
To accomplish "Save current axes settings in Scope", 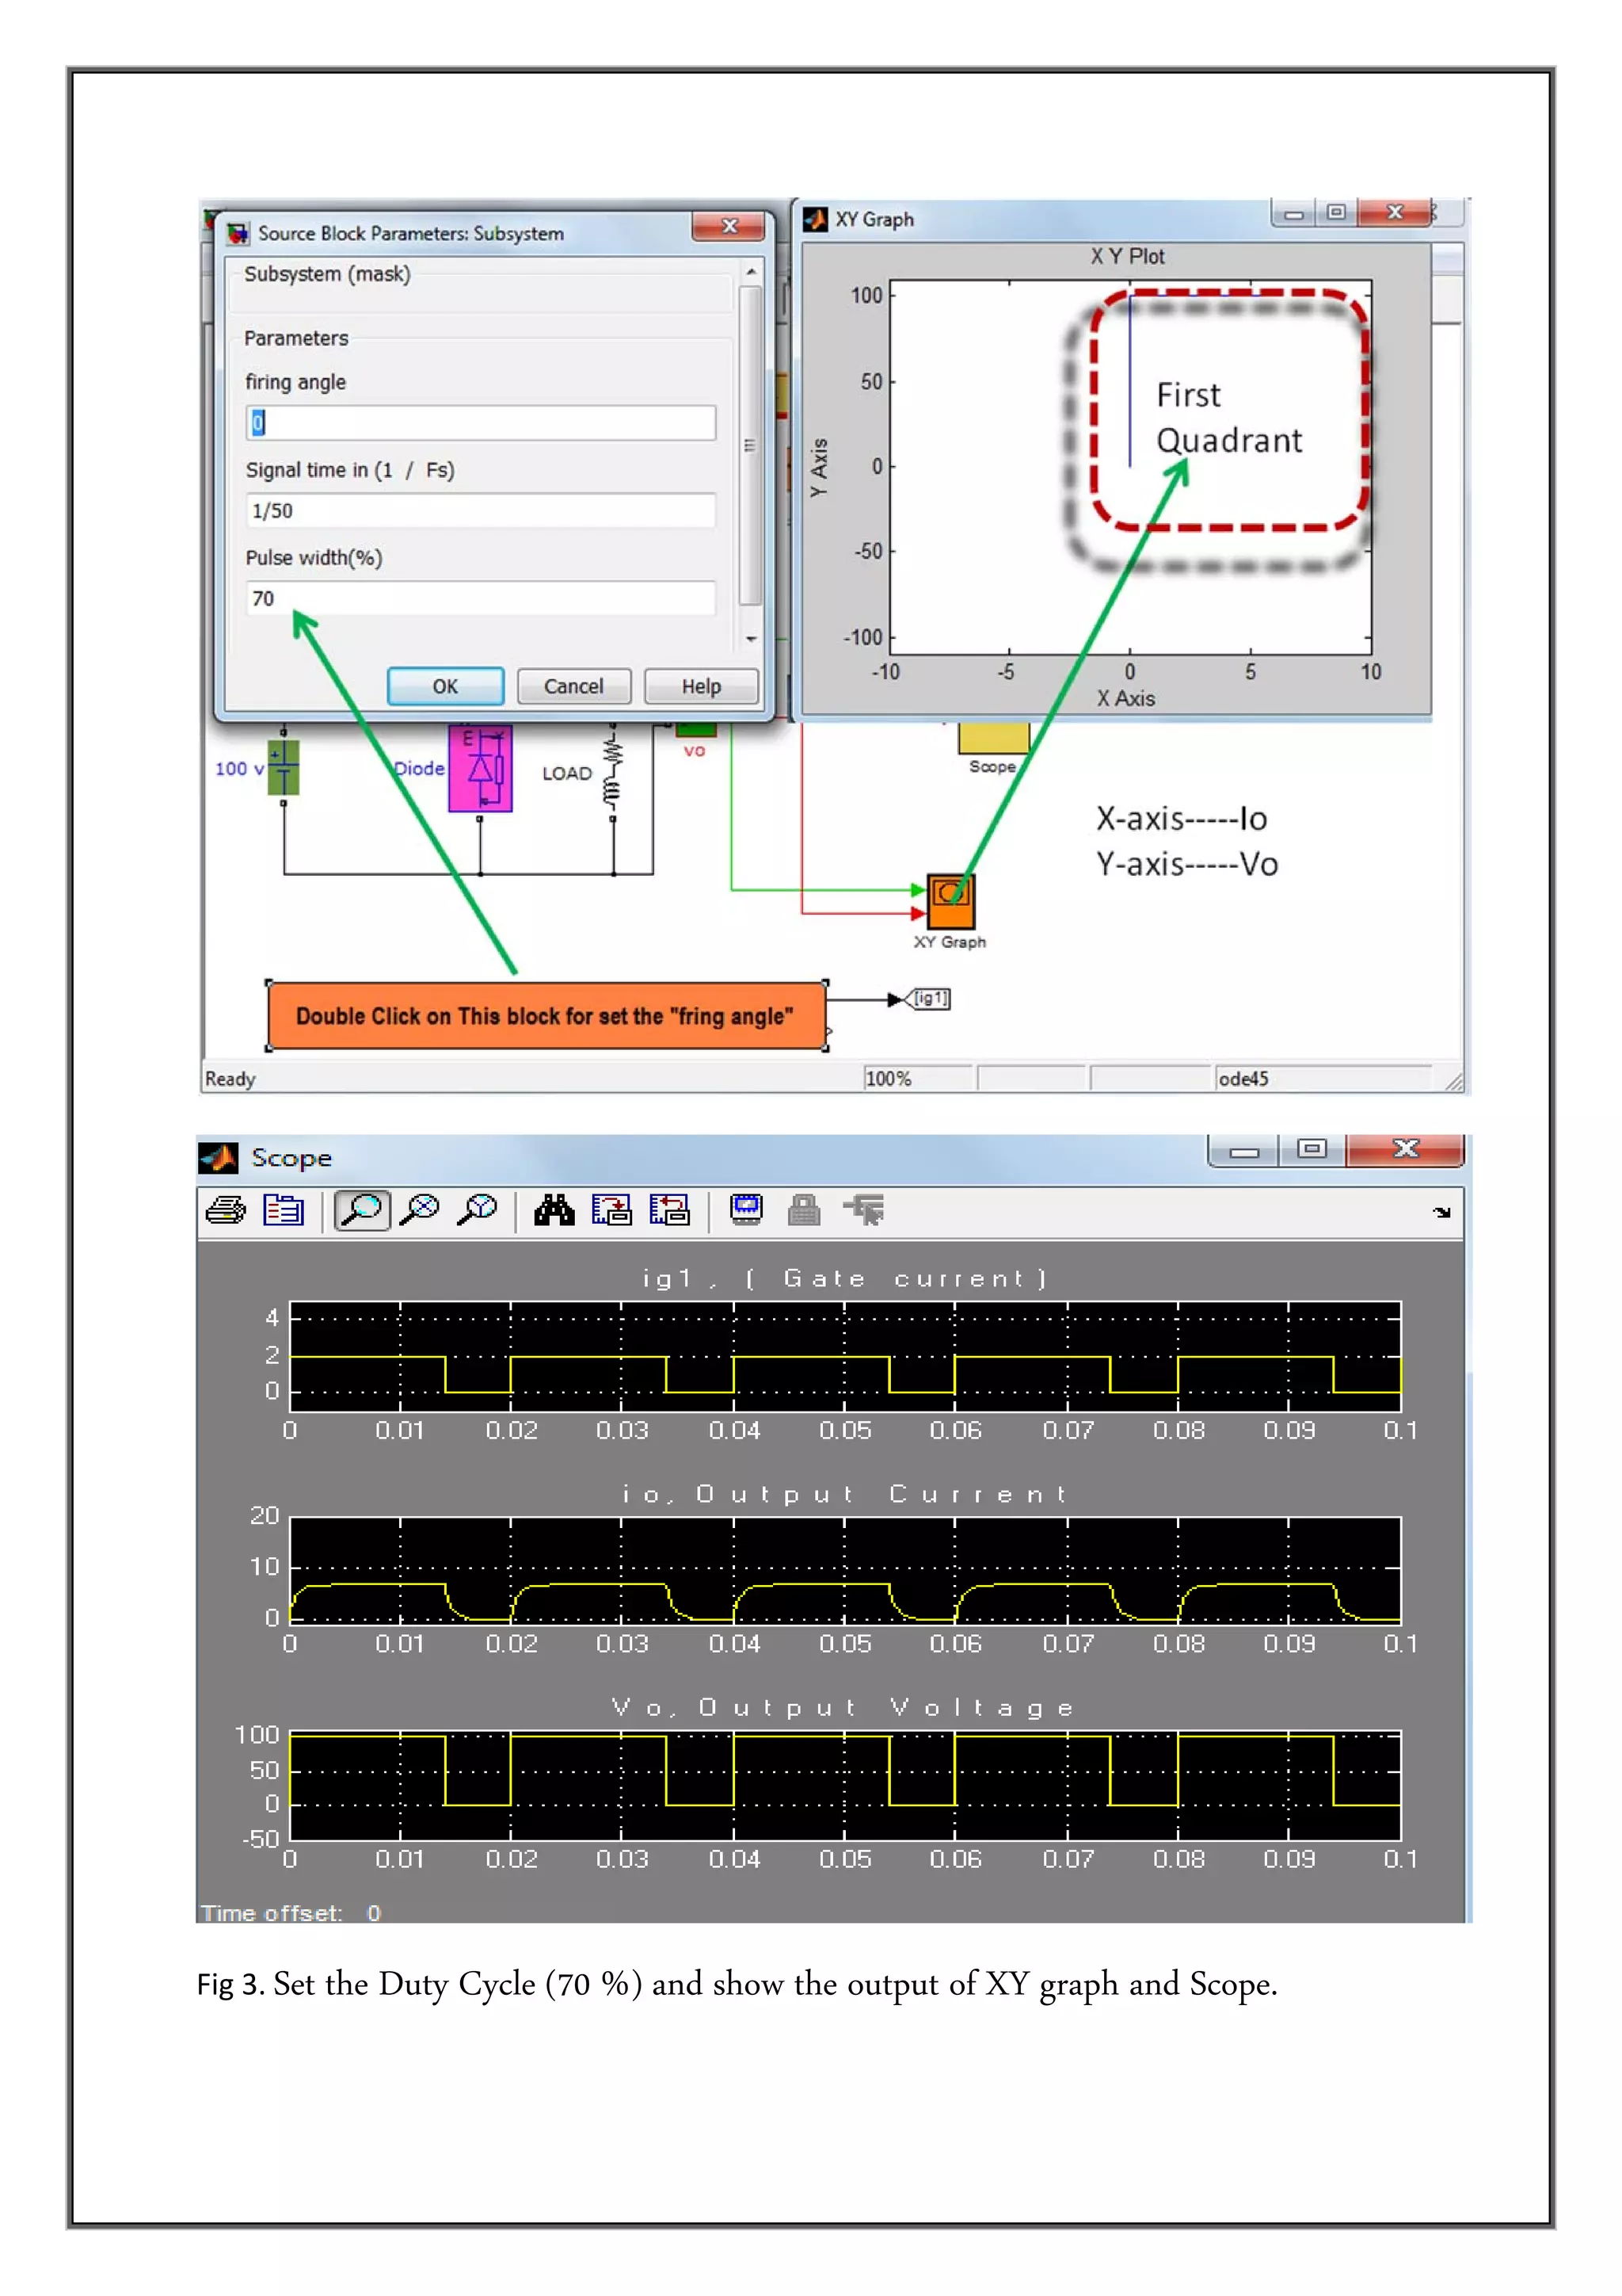I will click(x=611, y=1210).
